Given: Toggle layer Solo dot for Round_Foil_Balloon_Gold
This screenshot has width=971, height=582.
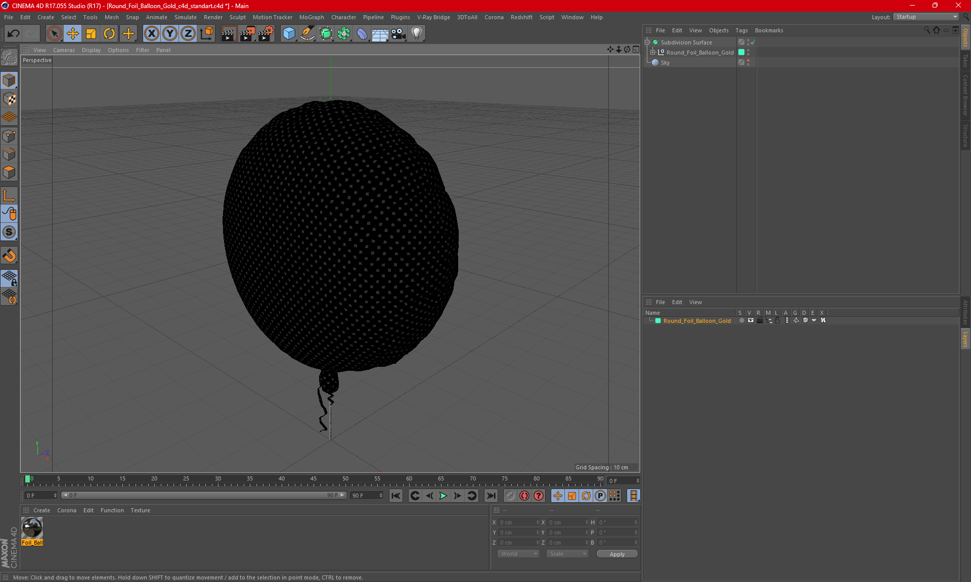Looking at the screenshot, I should [741, 321].
